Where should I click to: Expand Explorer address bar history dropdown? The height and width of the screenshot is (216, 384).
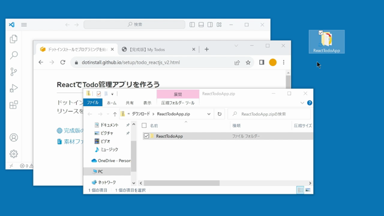pos(209,114)
